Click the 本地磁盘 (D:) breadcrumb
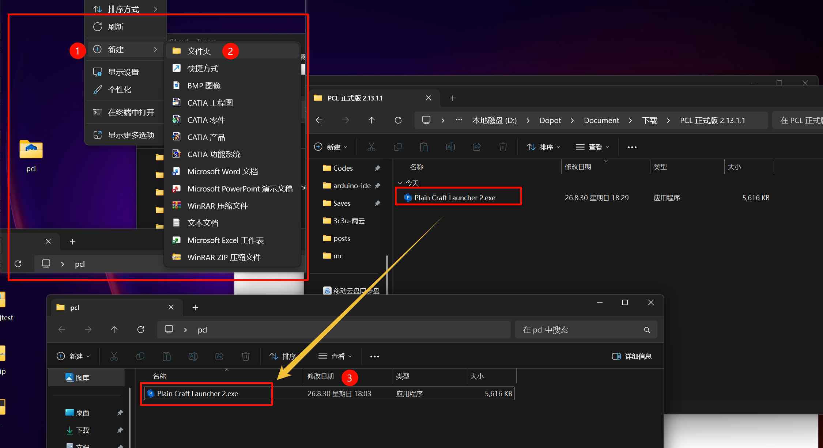Screen dimensions: 823x448 (x=494, y=120)
